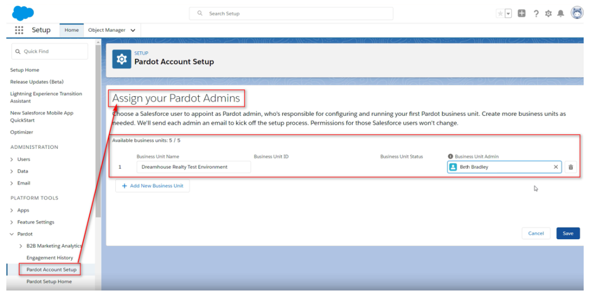The width and height of the screenshot is (590, 291).
Task: Click the favorites star icon
Action: tap(500, 14)
